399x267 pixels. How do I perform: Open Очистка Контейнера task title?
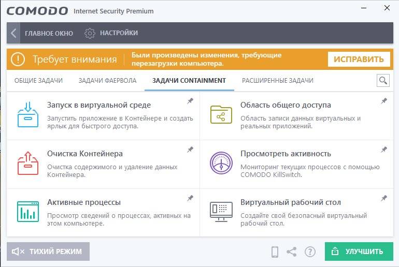pyautogui.click(x=85, y=154)
